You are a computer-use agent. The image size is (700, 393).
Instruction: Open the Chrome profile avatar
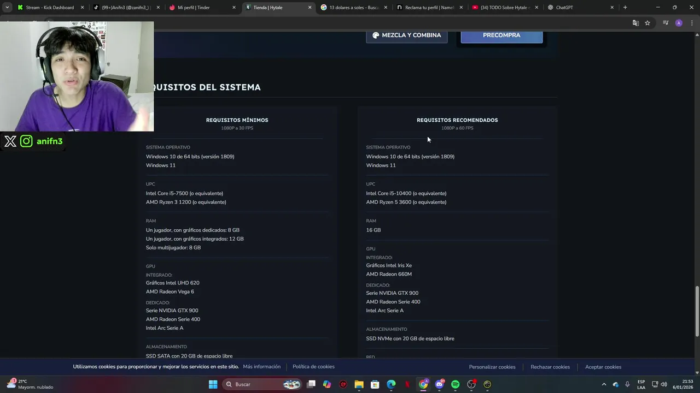(x=679, y=23)
